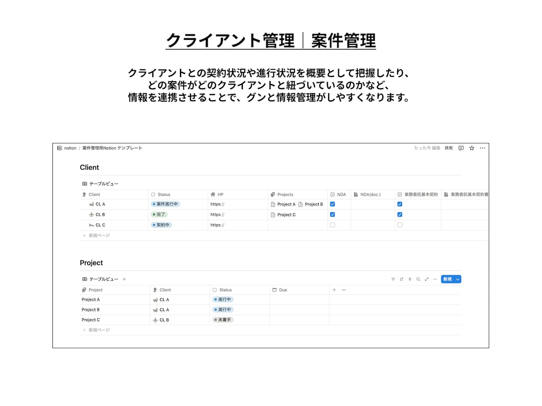This screenshot has width=542, height=406.
Task: Open the notion breadcrumb link
Action: (70, 148)
